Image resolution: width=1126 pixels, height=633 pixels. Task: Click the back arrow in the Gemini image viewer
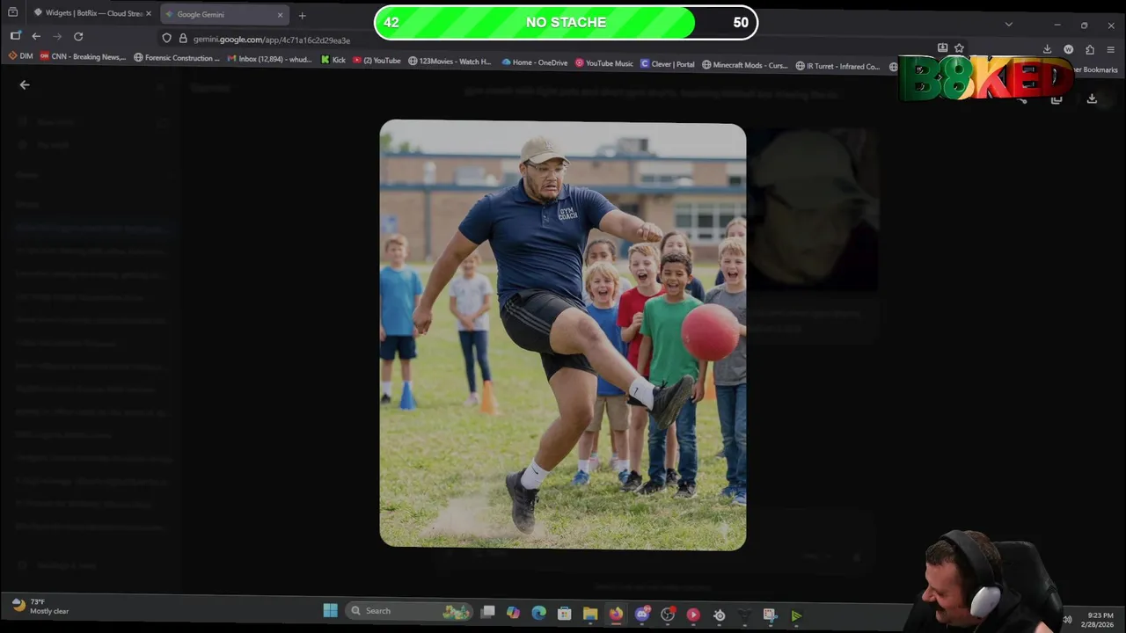point(25,85)
